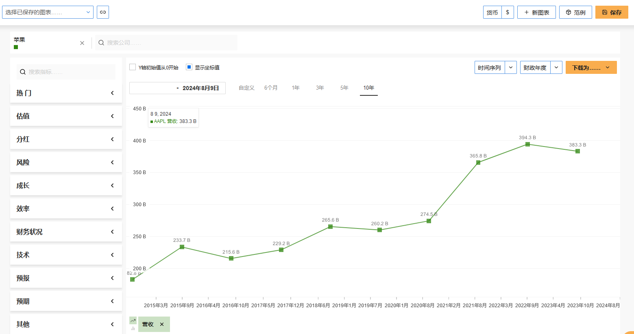Click the 苹果 green color square
The height and width of the screenshot is (334, 634).
[16, 47]
